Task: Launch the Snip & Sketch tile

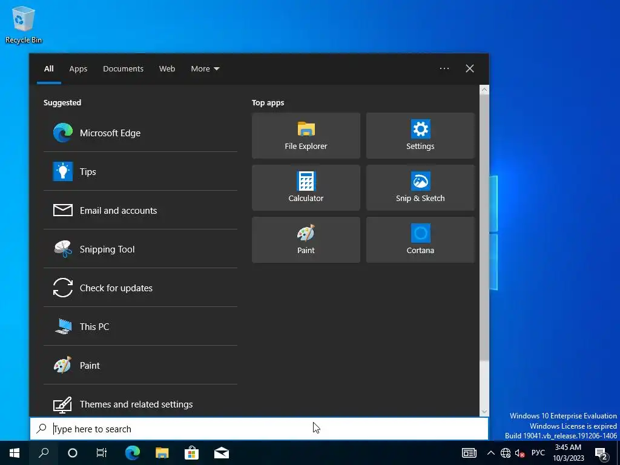Action: tap(420, 188)
